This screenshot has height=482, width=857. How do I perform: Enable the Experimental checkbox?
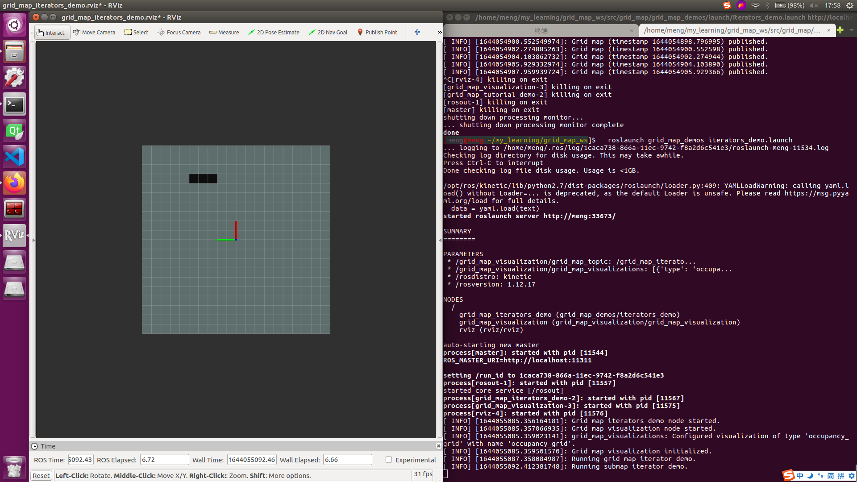click(x=389, y=460)
